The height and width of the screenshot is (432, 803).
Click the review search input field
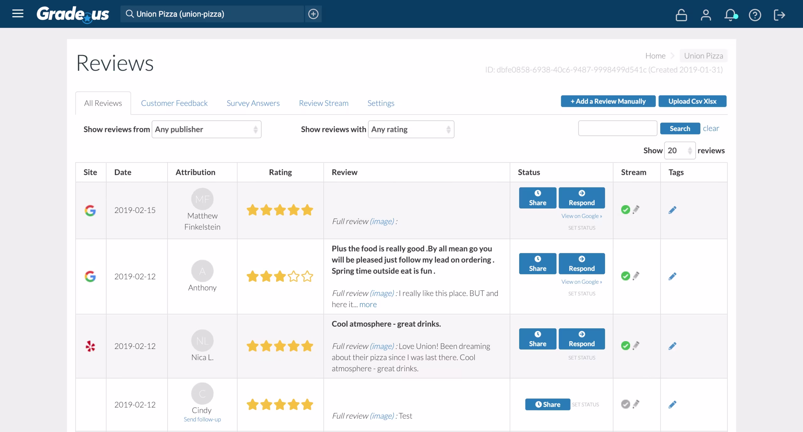617,128
